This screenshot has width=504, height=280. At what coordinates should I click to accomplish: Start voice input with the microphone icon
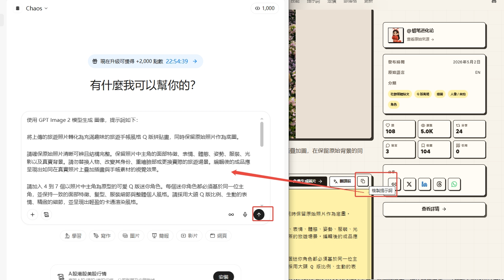pyautogui.click(x=245, y=215)
